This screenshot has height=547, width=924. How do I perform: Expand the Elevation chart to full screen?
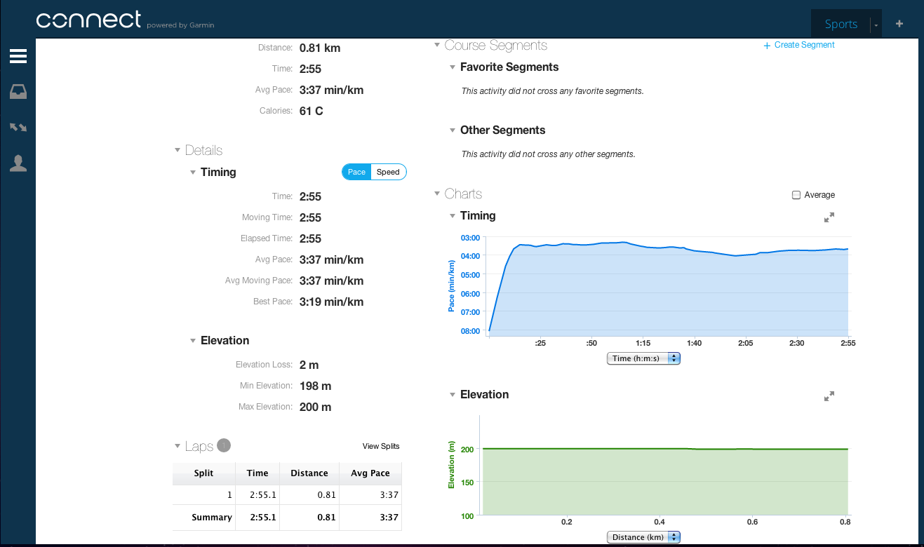click(x=829, y=396)
